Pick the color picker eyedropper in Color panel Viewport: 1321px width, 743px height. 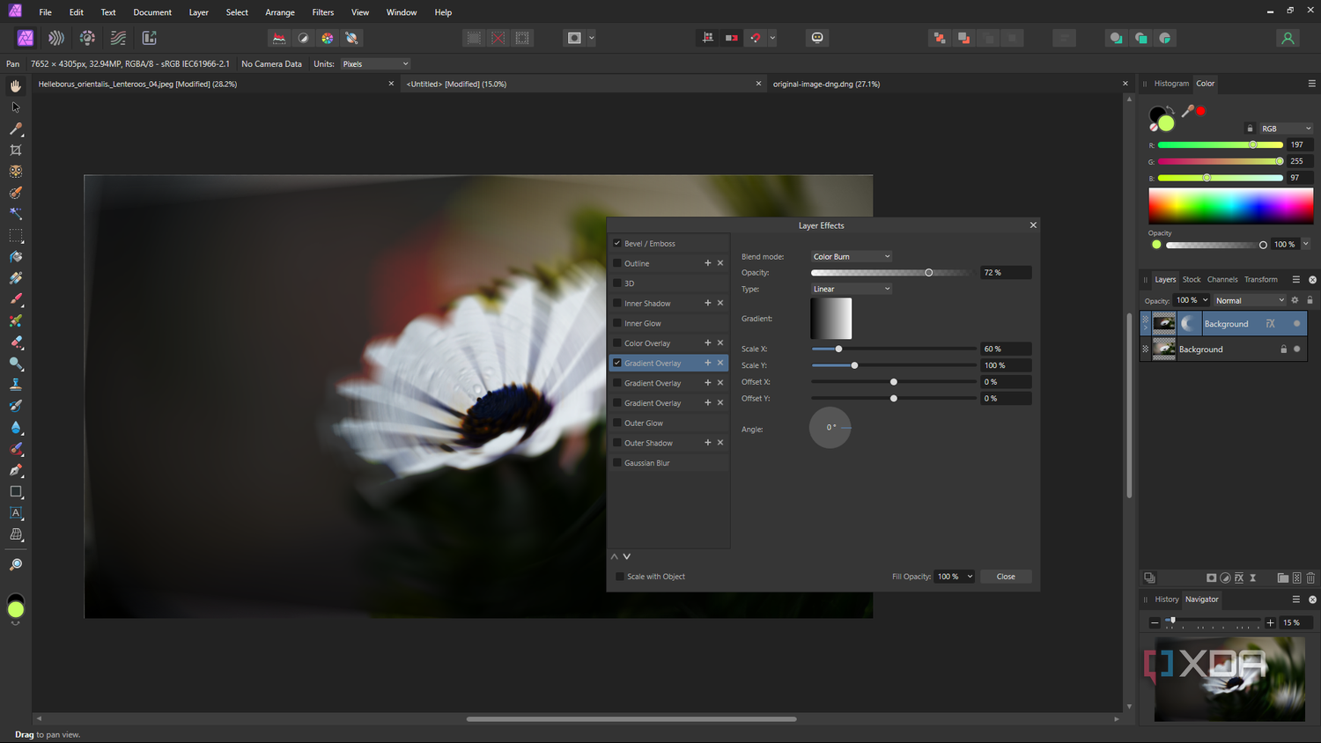coord(1188,111)
